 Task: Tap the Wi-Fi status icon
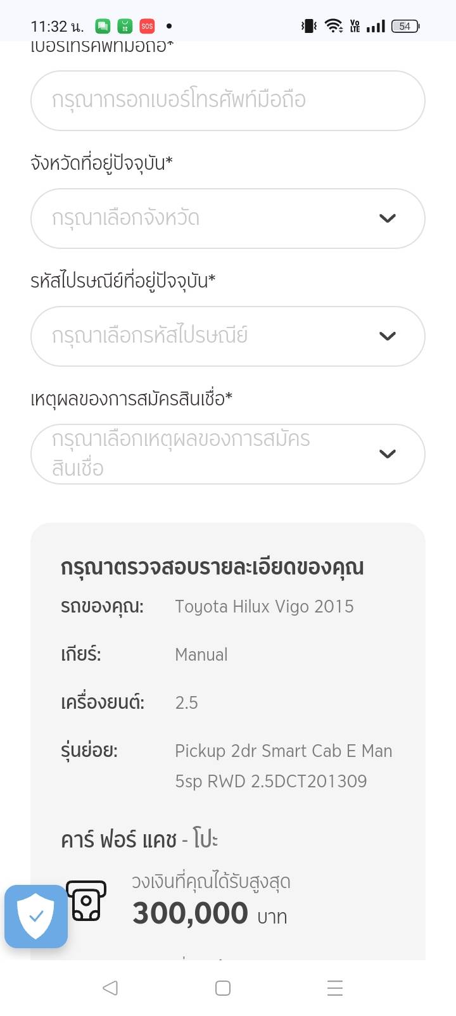coord(332,26)
